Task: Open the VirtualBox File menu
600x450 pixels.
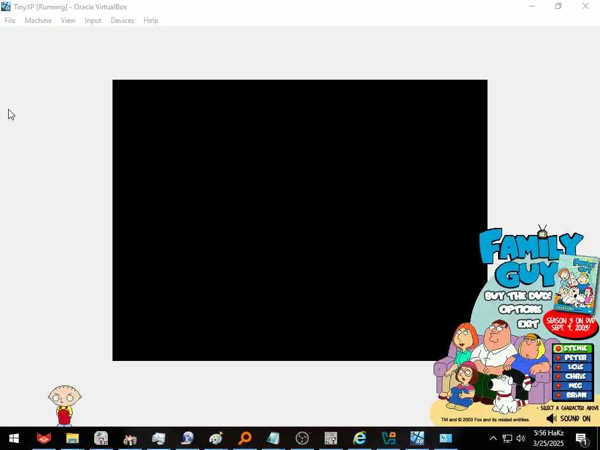Action: click(x=10, y=21)
